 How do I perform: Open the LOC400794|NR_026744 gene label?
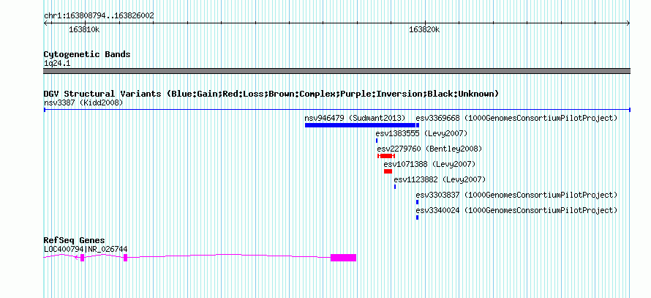click(x=86, y=250)
